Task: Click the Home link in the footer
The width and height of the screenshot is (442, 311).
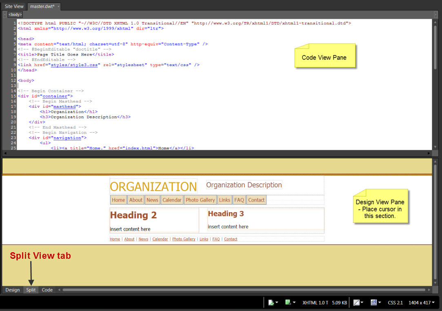Action: pos(115,239)
